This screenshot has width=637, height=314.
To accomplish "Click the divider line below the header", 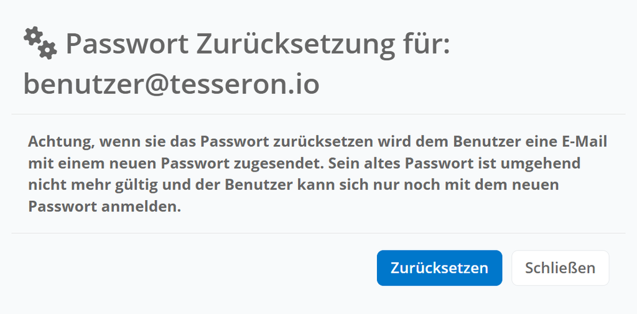I will tap(318, 114).
